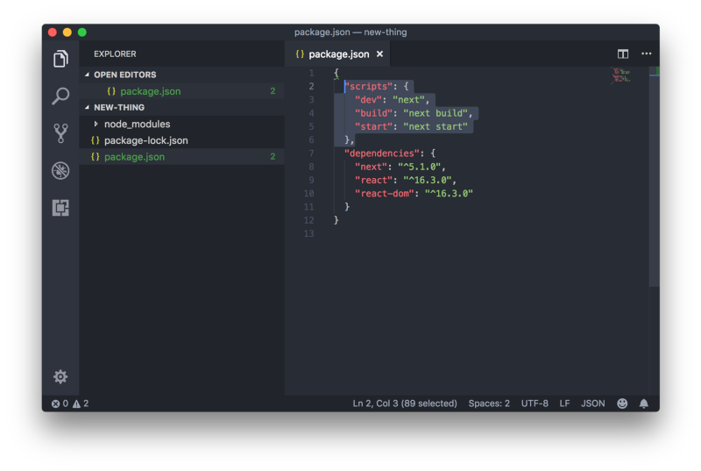Click the editor minimap preview

[x=621, y=75]
